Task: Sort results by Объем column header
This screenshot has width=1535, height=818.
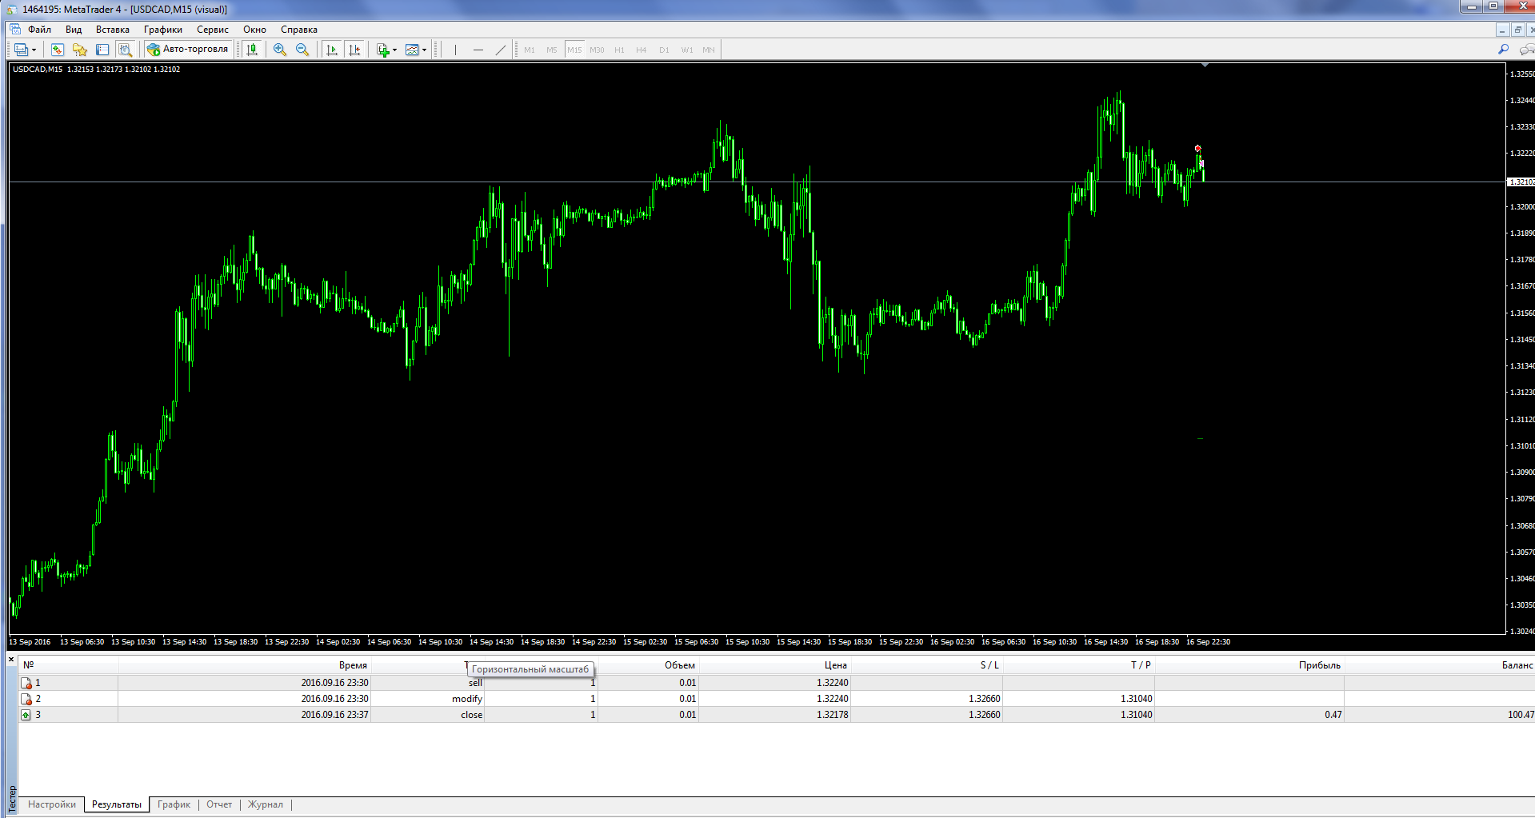Action: pos(649,665)
